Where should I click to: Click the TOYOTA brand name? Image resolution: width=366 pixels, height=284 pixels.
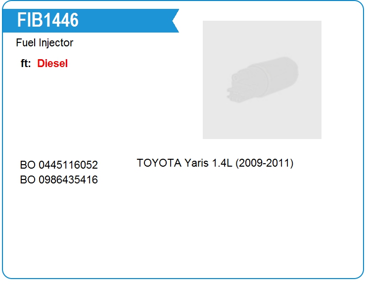(x=159, y=163)
